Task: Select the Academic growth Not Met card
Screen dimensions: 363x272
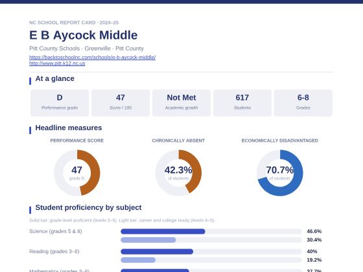Action: point(181,103)
